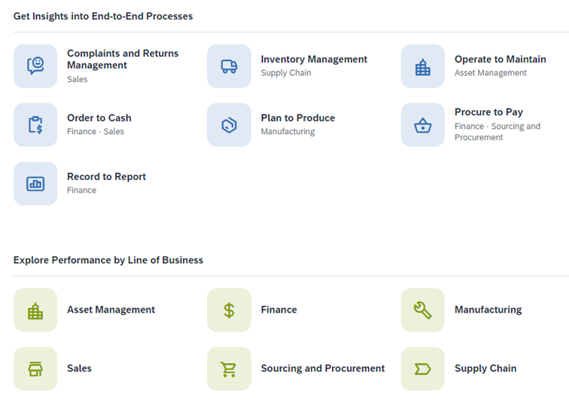This screenshot has height=403, width=569.
Task: Open the Record to Report title
Action: (x=106, y=177)
